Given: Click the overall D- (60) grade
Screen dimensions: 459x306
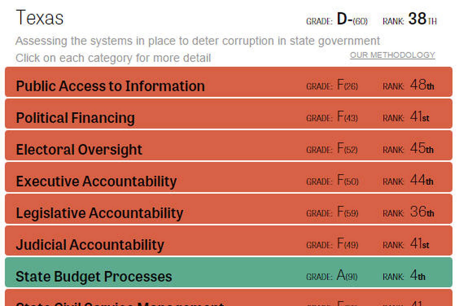Looking at the screenshot, I should (x=352, y=19).
